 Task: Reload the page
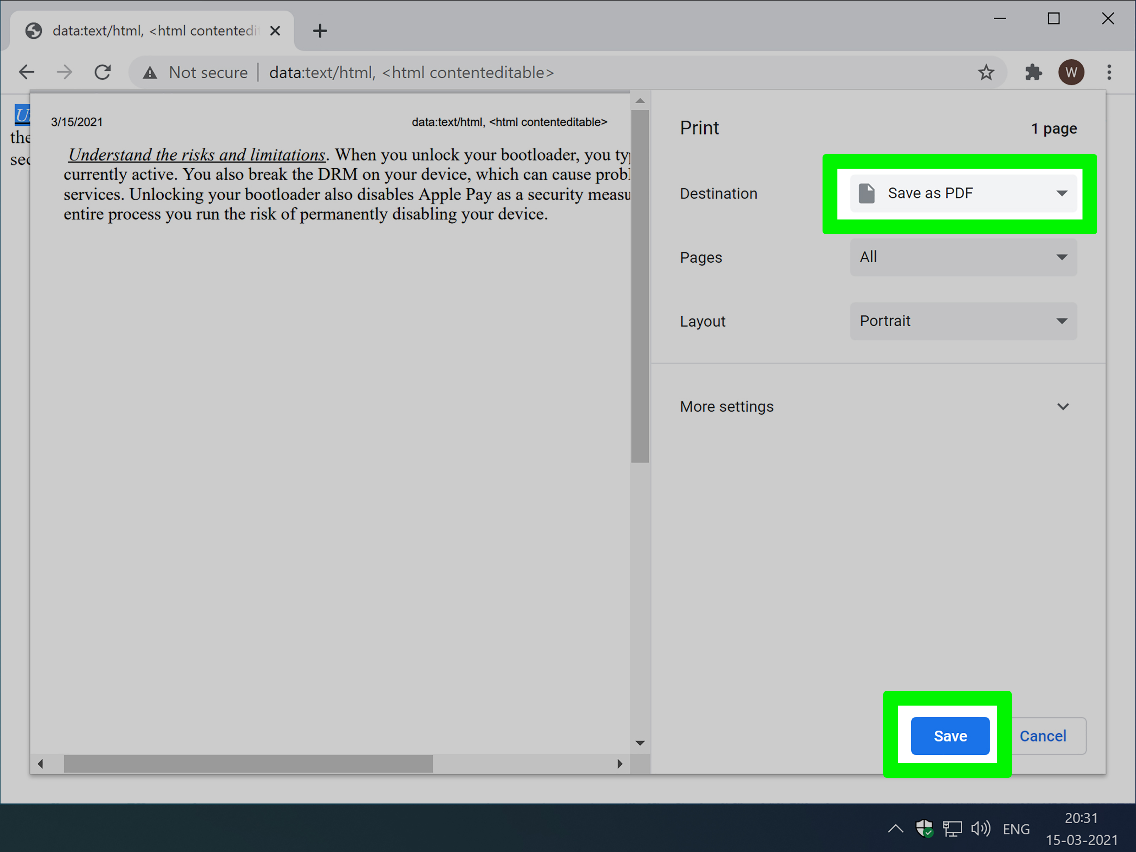click(x=103, y=72)
